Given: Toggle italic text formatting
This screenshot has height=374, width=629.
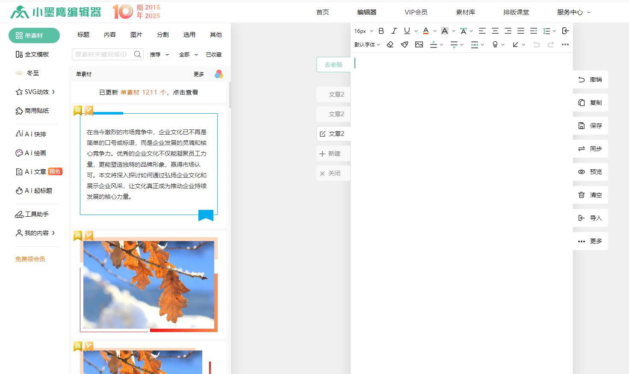Looking at the screenshot, I should coord(394,31).
